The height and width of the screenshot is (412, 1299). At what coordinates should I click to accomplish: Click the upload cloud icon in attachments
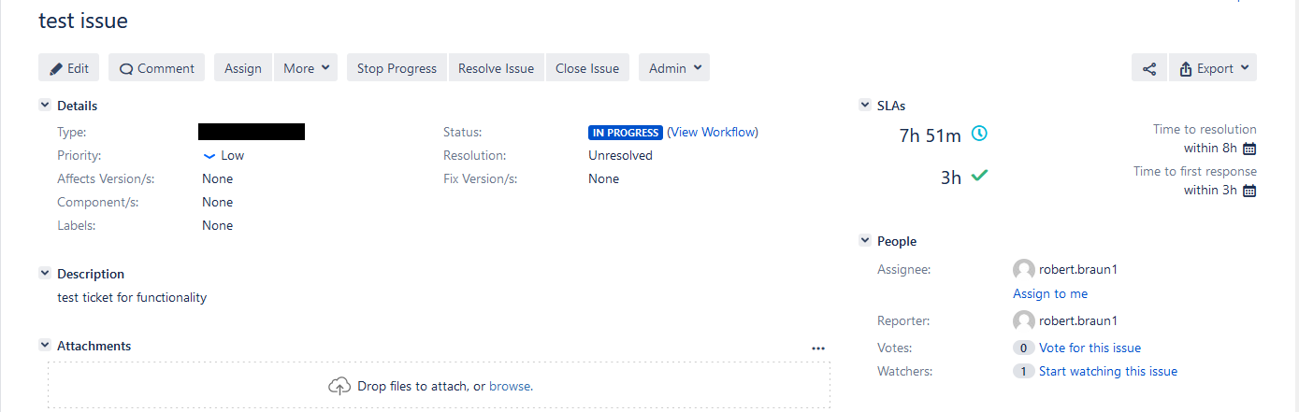click(339, 386)
